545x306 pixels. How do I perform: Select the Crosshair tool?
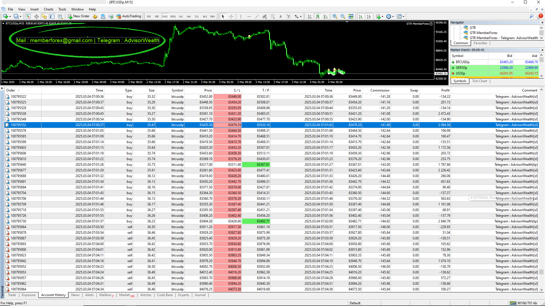[231, 16]
